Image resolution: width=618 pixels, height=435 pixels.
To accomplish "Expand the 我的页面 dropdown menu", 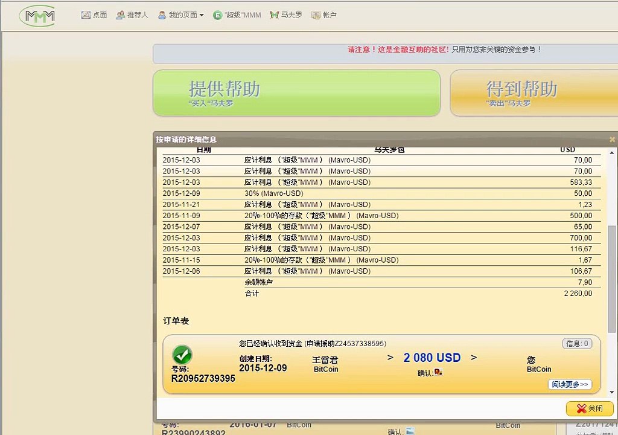I will [x=181, y=15].
